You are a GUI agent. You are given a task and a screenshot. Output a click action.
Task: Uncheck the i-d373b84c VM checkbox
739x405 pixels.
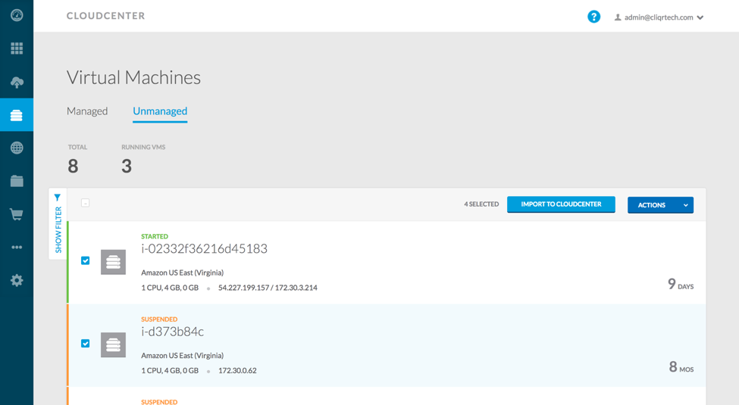click(86, 344)
